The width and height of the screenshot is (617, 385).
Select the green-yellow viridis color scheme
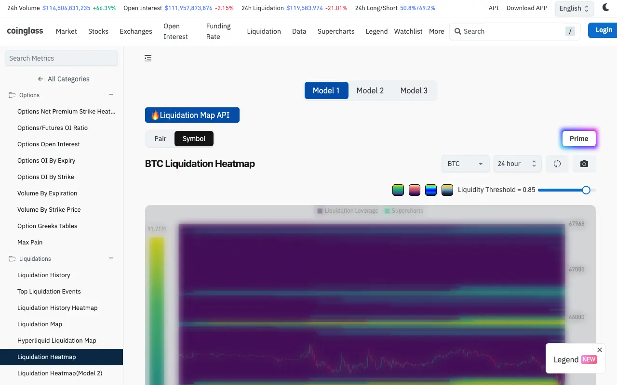[398, 190]
